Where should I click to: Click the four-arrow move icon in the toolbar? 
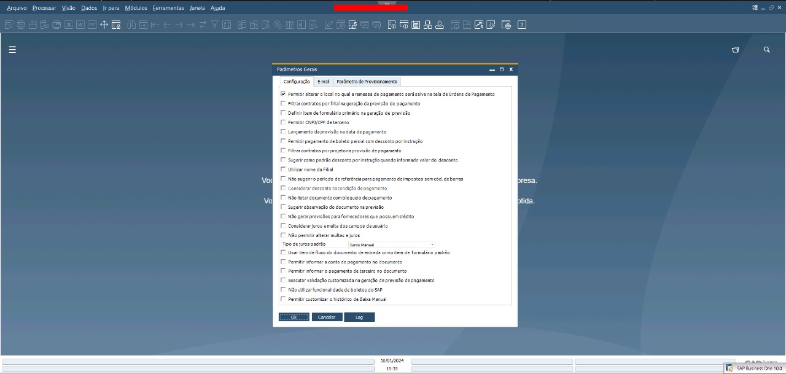click(104, 25)
